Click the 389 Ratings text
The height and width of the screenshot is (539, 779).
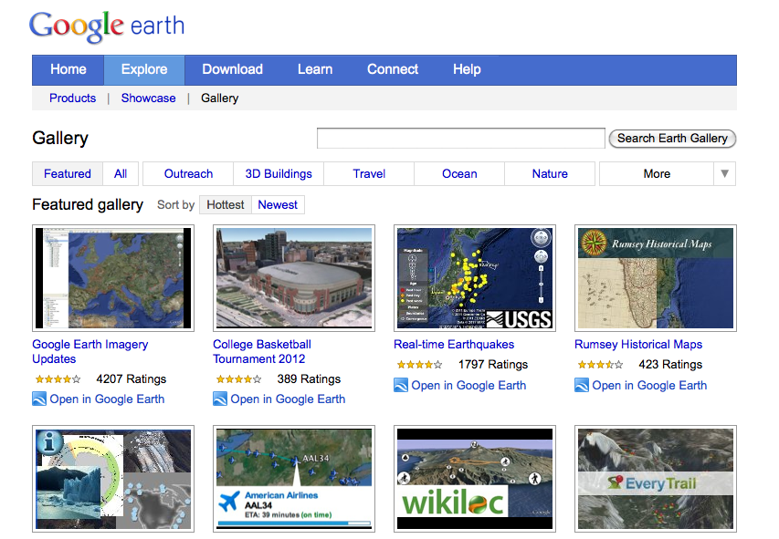tap(309, 379)
